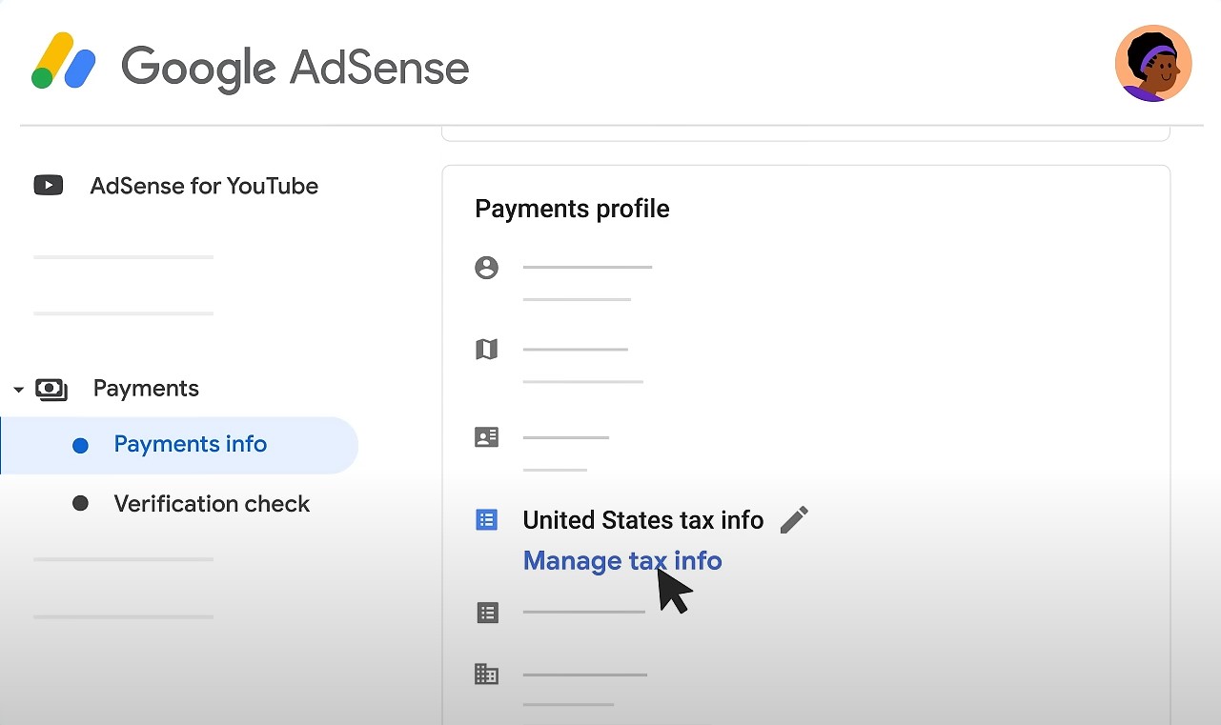
Task: Click the contact card icon in Payments profile
Action: (x=486, y=437)
